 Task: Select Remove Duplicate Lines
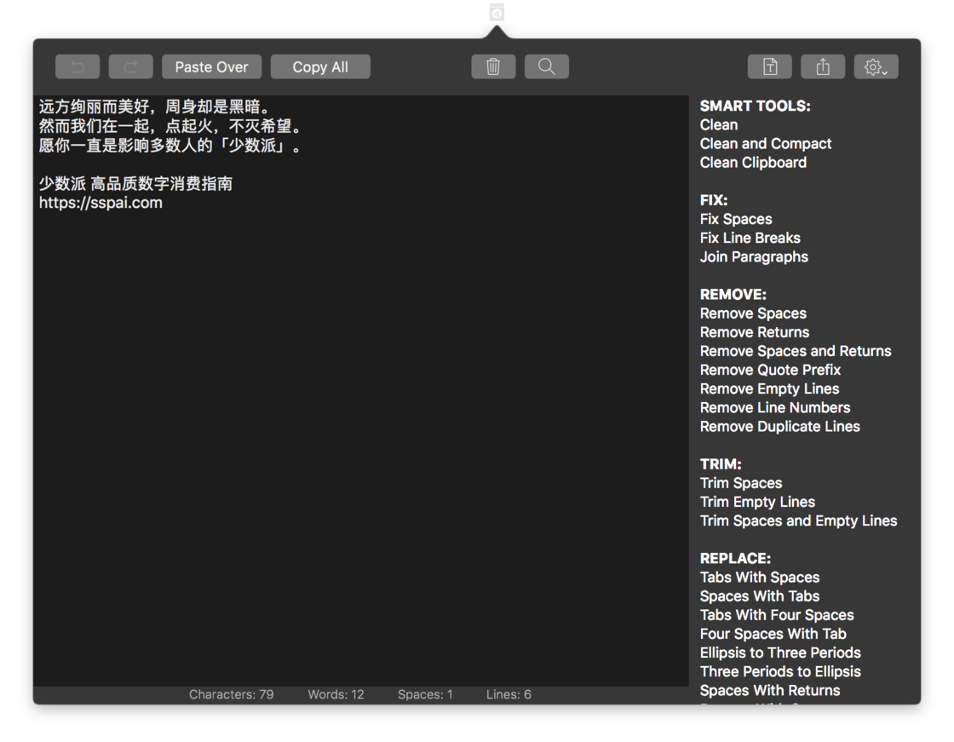[x=779, y=426]
